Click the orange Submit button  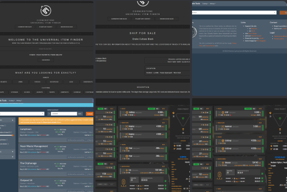point(90,114)
